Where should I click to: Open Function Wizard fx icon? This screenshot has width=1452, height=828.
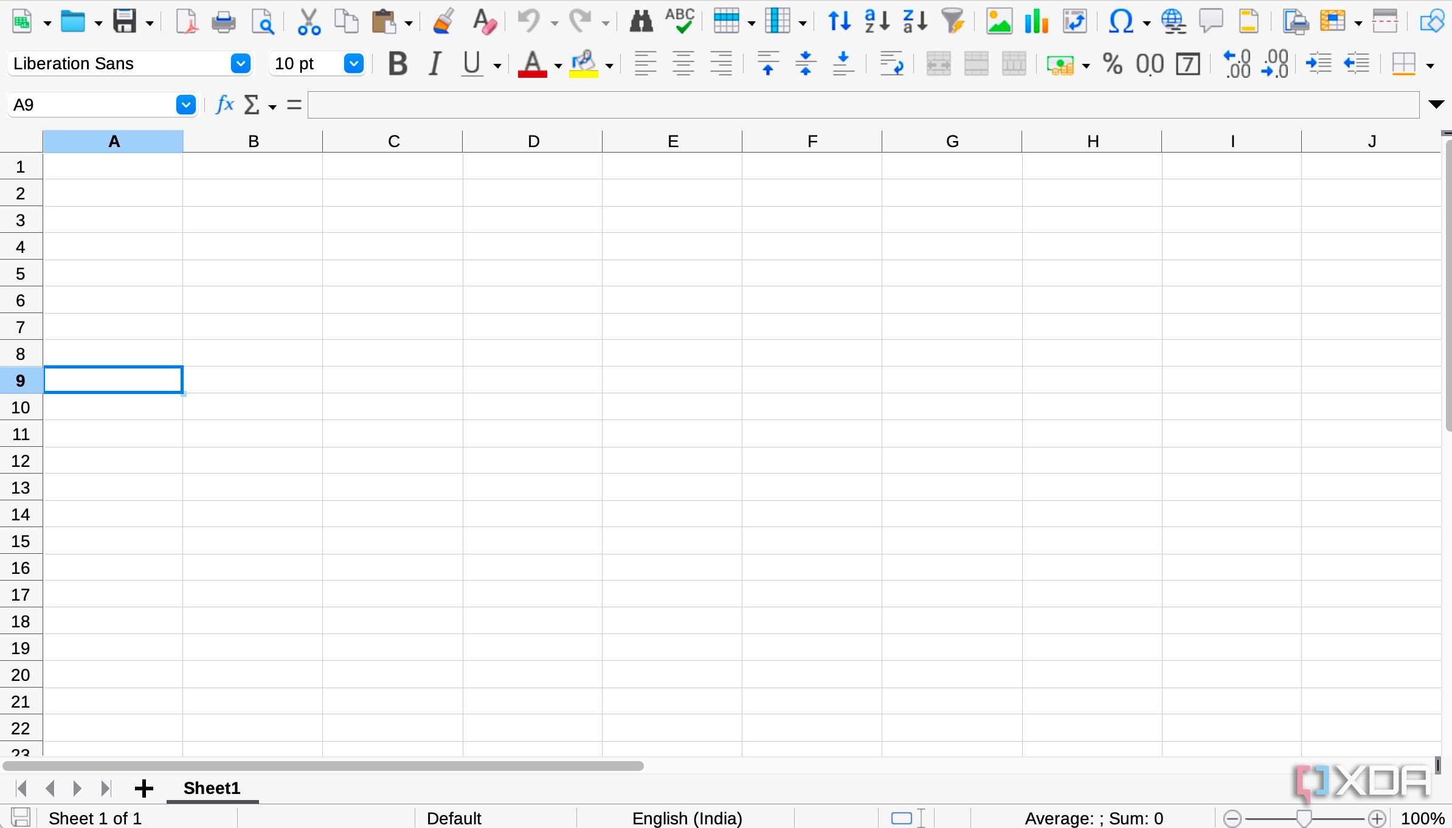coord(225,105)
